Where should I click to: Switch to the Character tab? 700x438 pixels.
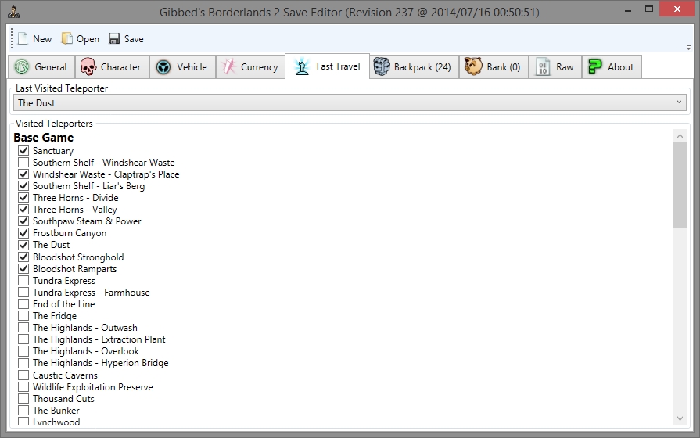tap(112, 67)
